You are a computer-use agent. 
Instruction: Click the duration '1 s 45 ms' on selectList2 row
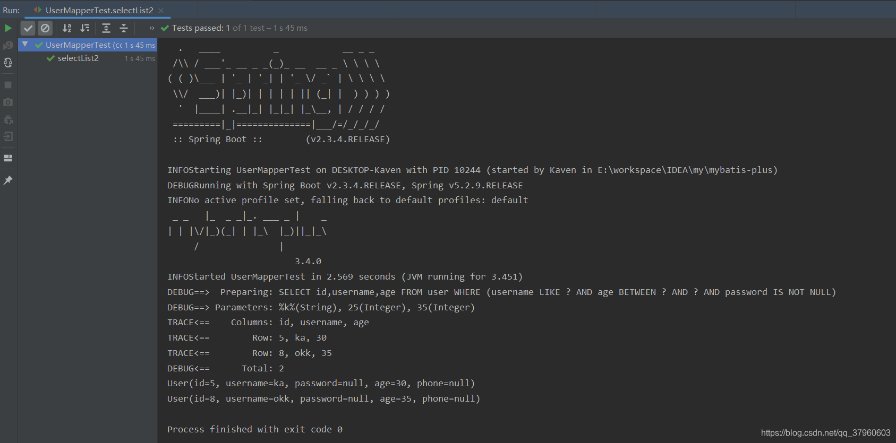pos(140,59)
